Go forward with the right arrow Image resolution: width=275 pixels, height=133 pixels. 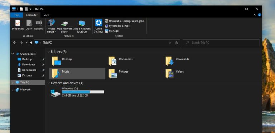click(x=21, y=43)
